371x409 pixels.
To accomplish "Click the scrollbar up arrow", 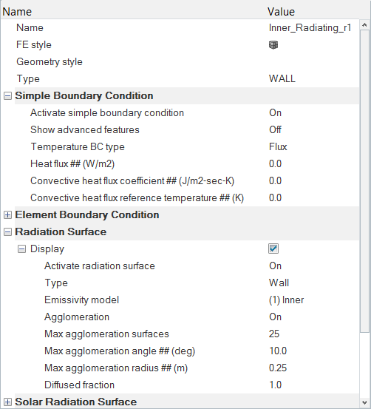I will point(365,25).
